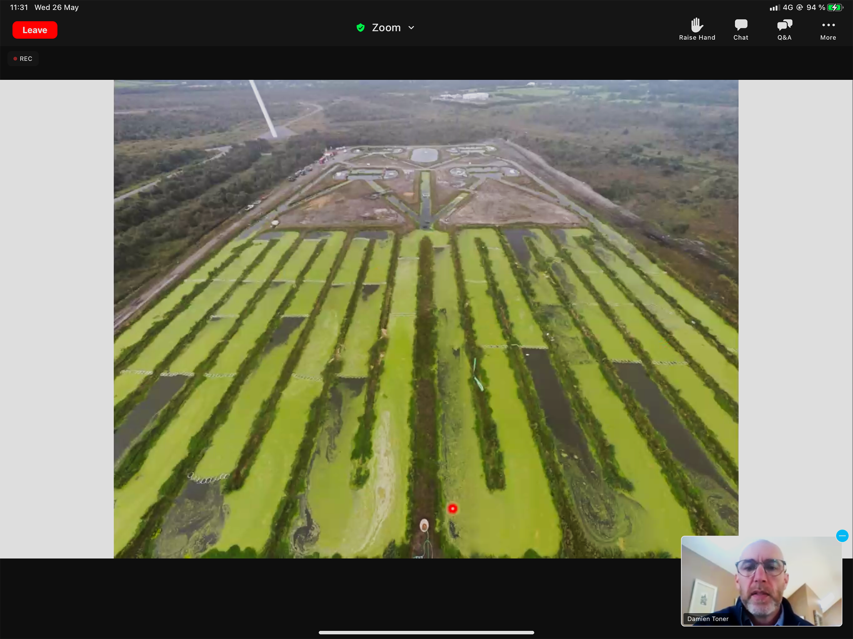The image size is (853, 639).
Task: Click the Damien Toner name label
Action: [708, 619]
